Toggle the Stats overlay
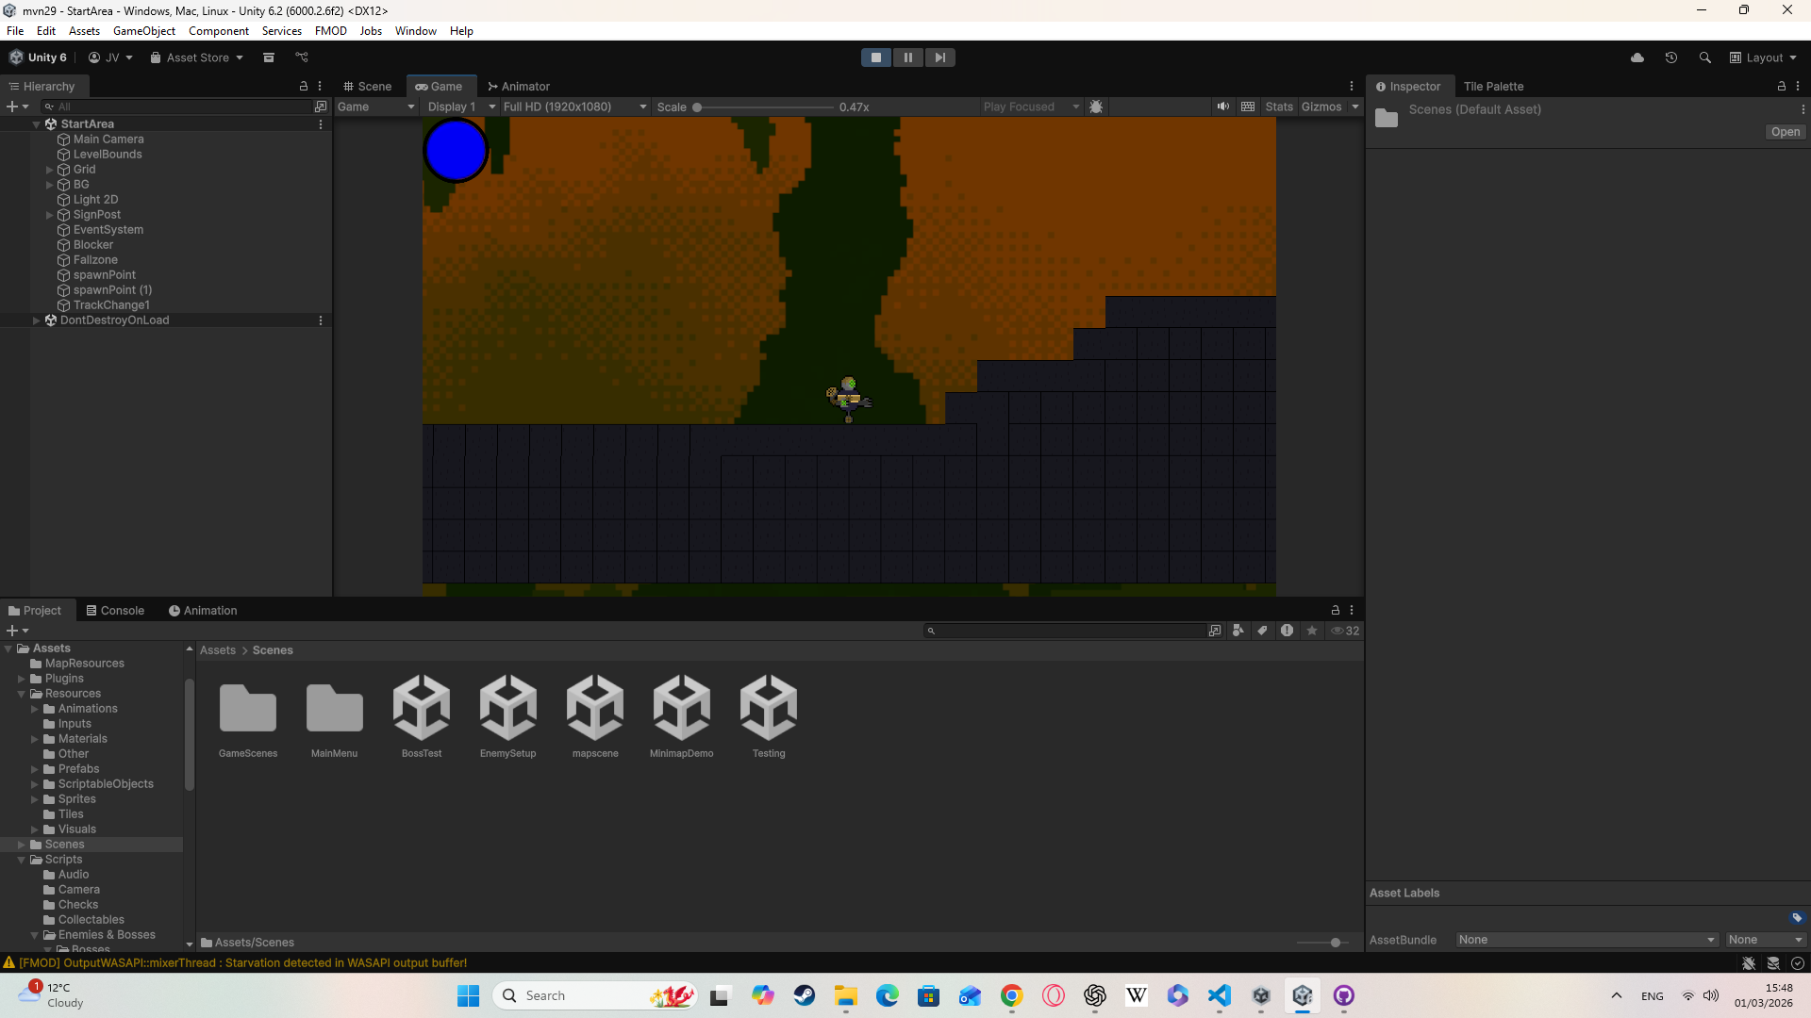Viewport: 1811px width, 1018px height. (x=1279, y=107)
